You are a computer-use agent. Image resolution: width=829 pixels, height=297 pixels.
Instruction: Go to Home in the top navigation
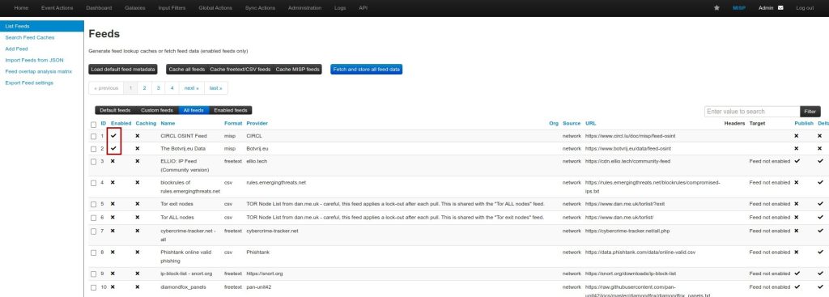(x=21, y=8)
